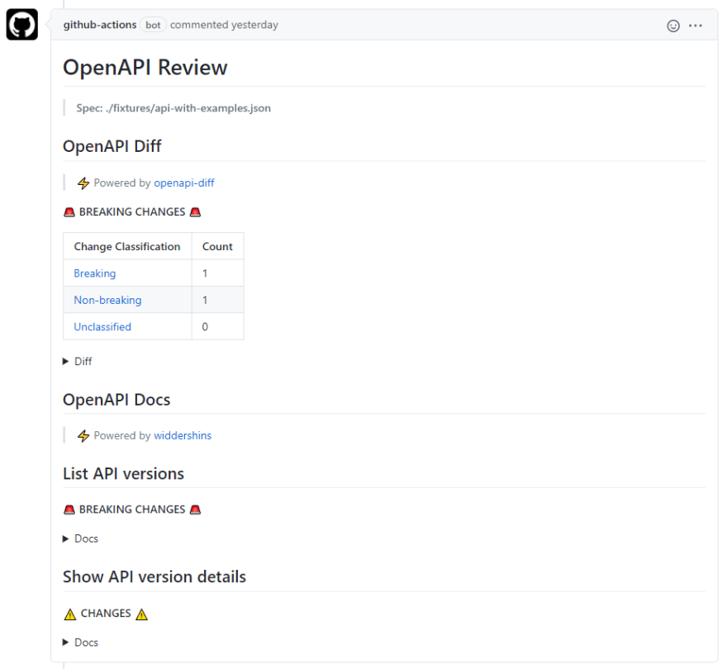The height and width of the screenshot is (669, 727).
Task: Open the github-actions author link
Action: 100,25
